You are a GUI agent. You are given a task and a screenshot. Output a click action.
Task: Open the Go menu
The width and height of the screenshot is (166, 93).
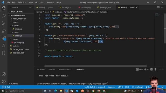click(37, 2)
